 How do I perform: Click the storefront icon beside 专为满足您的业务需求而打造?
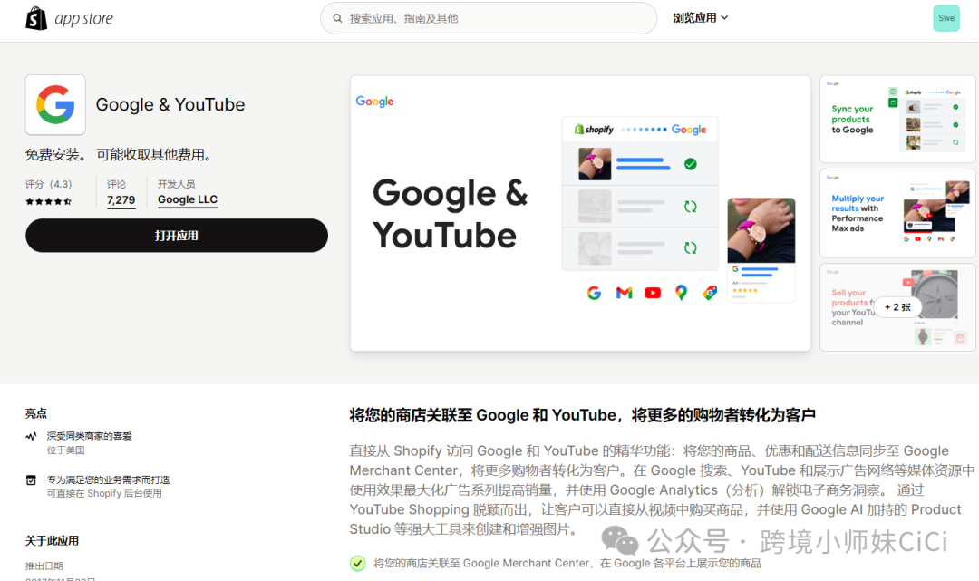click(30, 479)
